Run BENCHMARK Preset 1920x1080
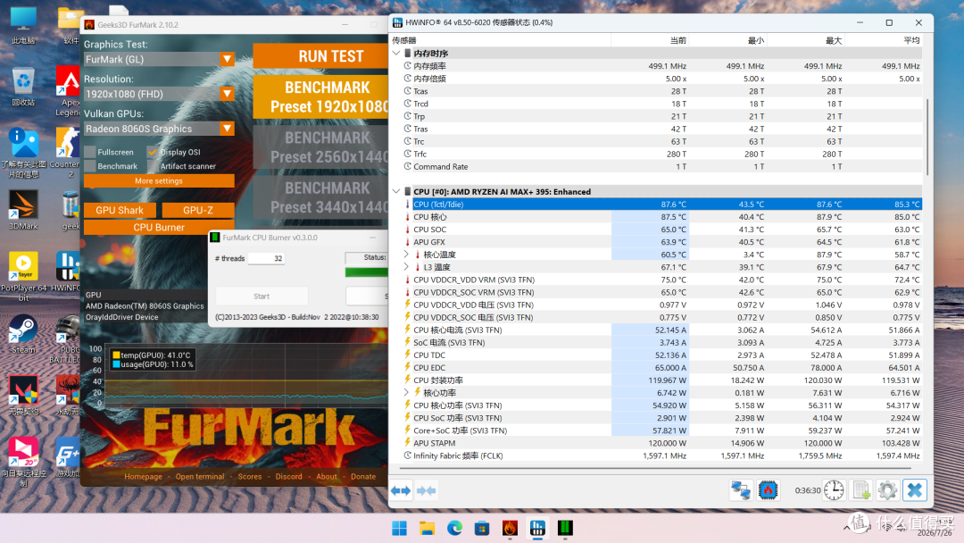964x543 pixels. (321, 96)
